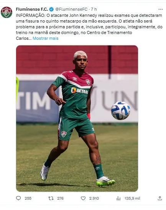Screen dimensions: 166x210
Task: Open the Fluminense F.C. display name
Action: (32, 9)
